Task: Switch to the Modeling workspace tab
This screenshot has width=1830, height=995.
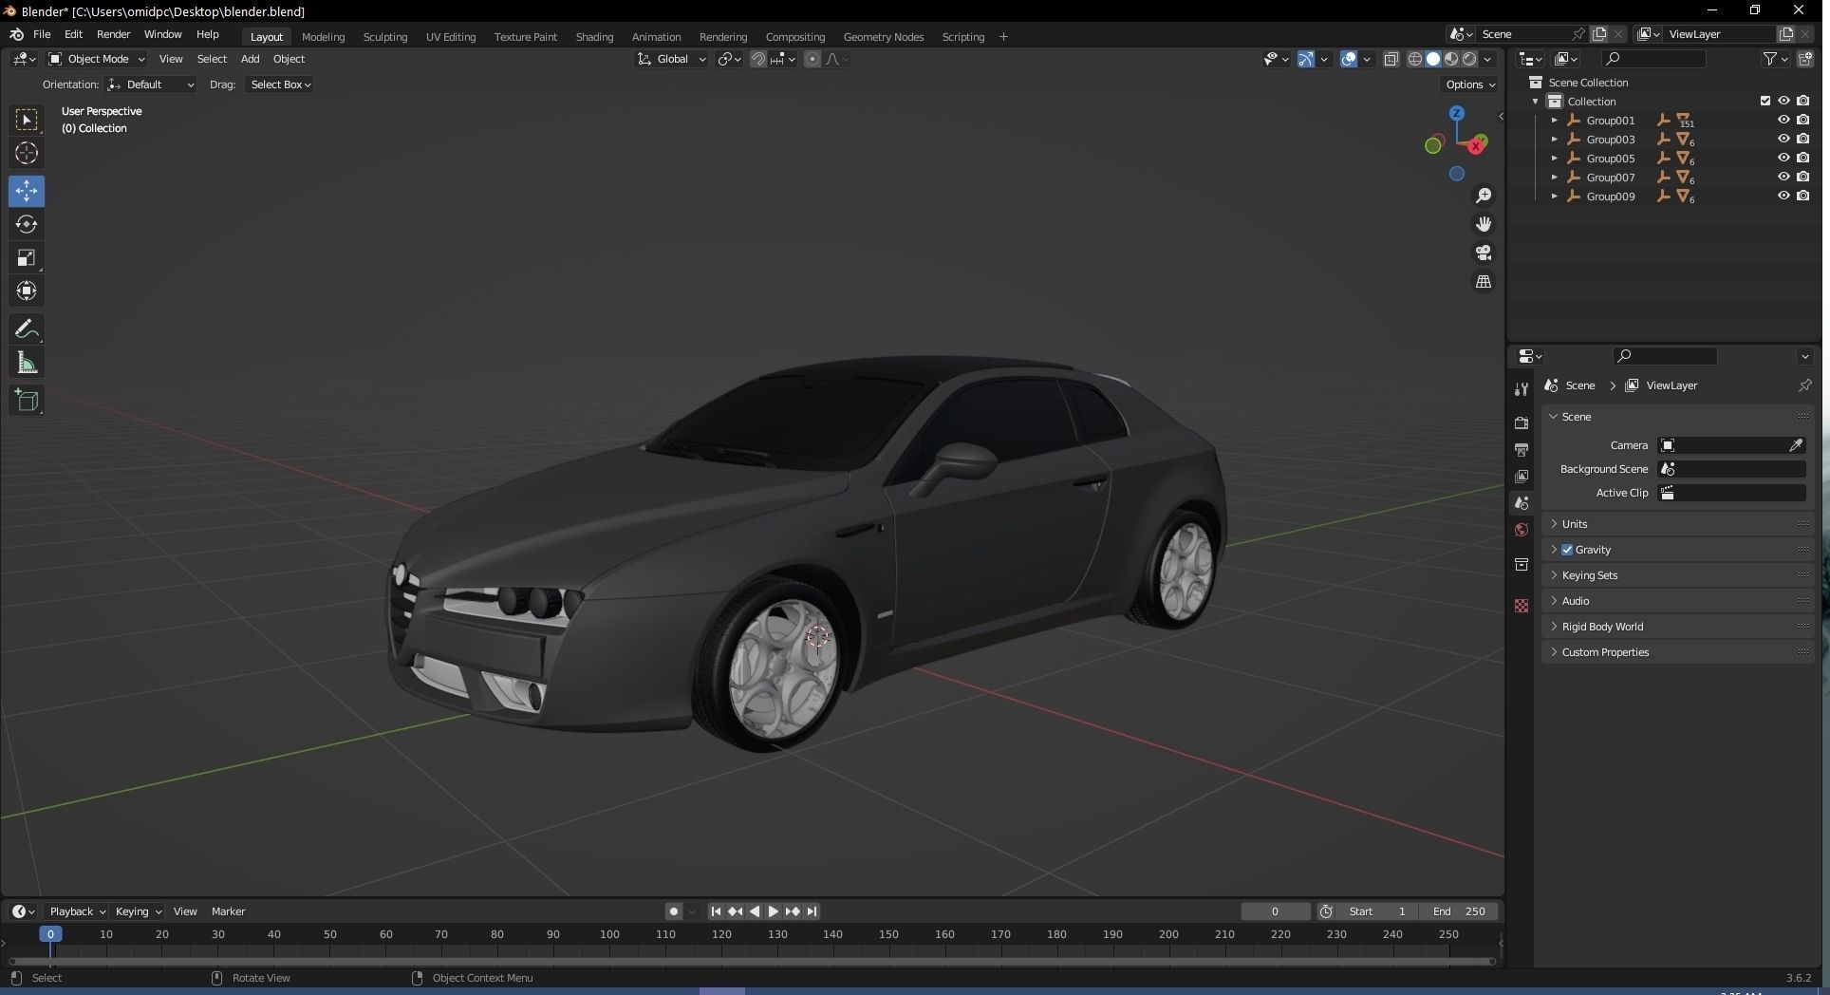Action: pyautogui.click(x=323, y=37)
